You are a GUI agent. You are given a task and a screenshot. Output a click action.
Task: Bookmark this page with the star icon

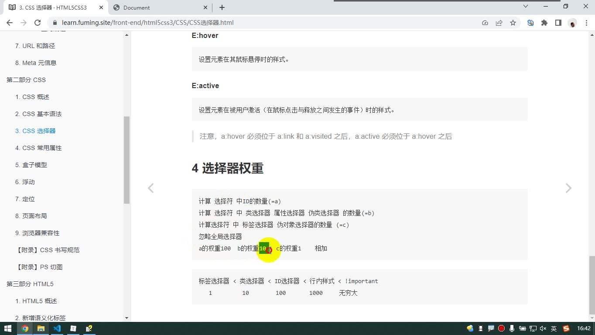pos(513,23)
